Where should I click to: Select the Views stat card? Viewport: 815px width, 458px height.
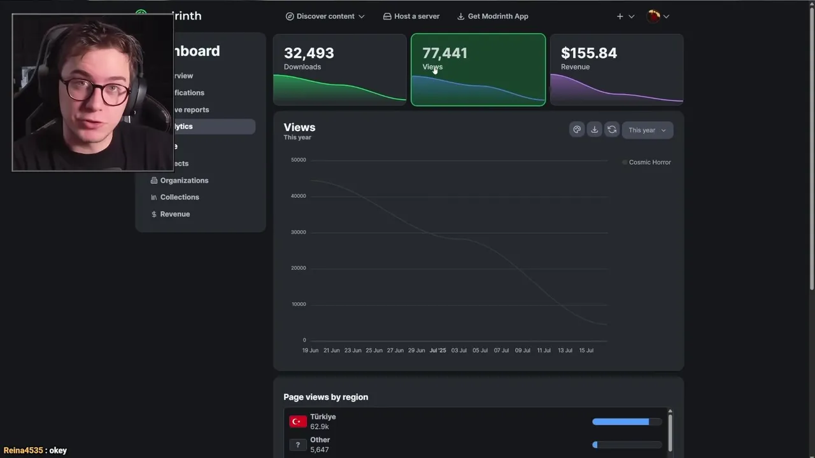[478, 70]
